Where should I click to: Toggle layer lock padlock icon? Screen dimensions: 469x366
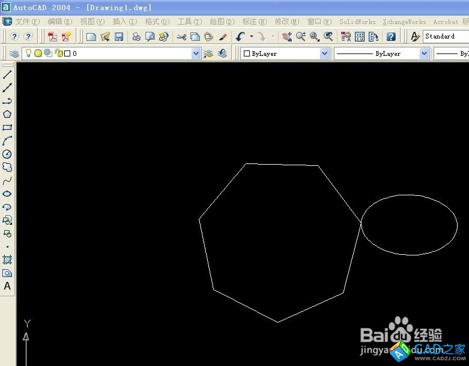[58, 53]
